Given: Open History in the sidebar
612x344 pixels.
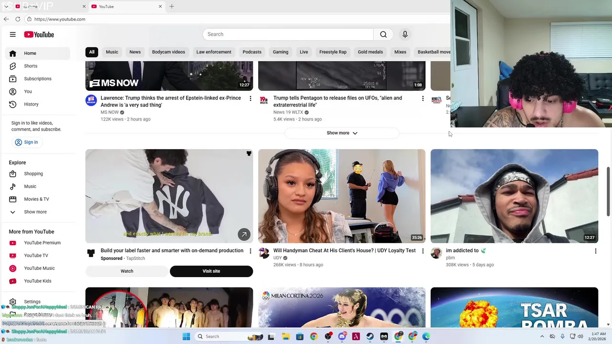Looking at the screenshot, I should [38, 104].
